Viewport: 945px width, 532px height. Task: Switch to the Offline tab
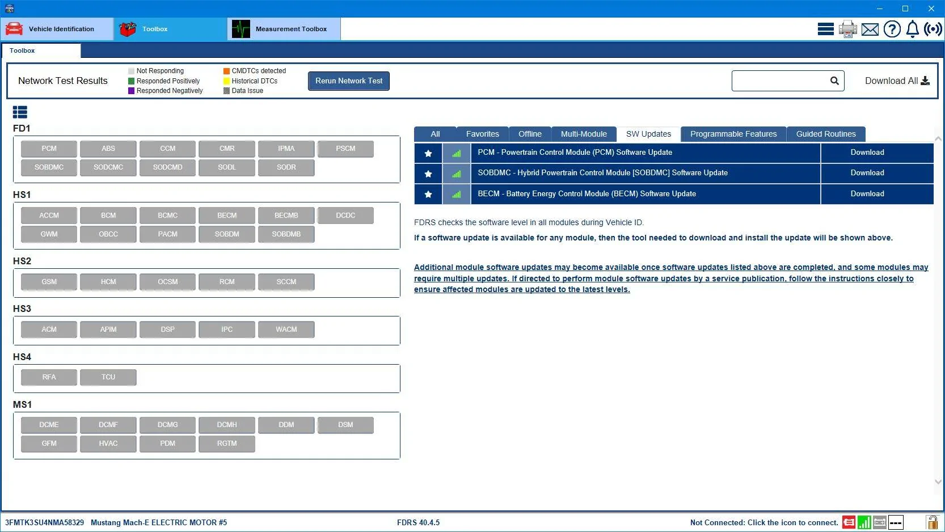(x=530, y=134)
